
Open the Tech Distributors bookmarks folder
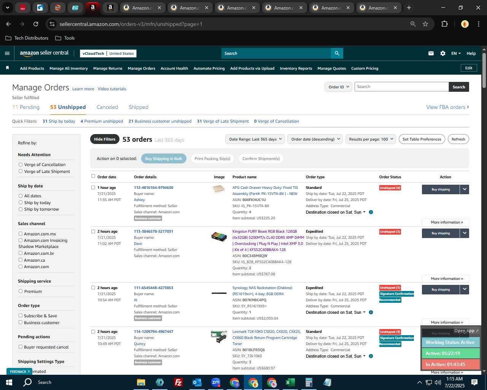[27, 38]
